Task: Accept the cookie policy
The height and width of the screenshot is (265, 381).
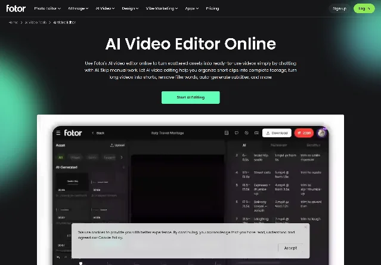Action: pos(290,248)
